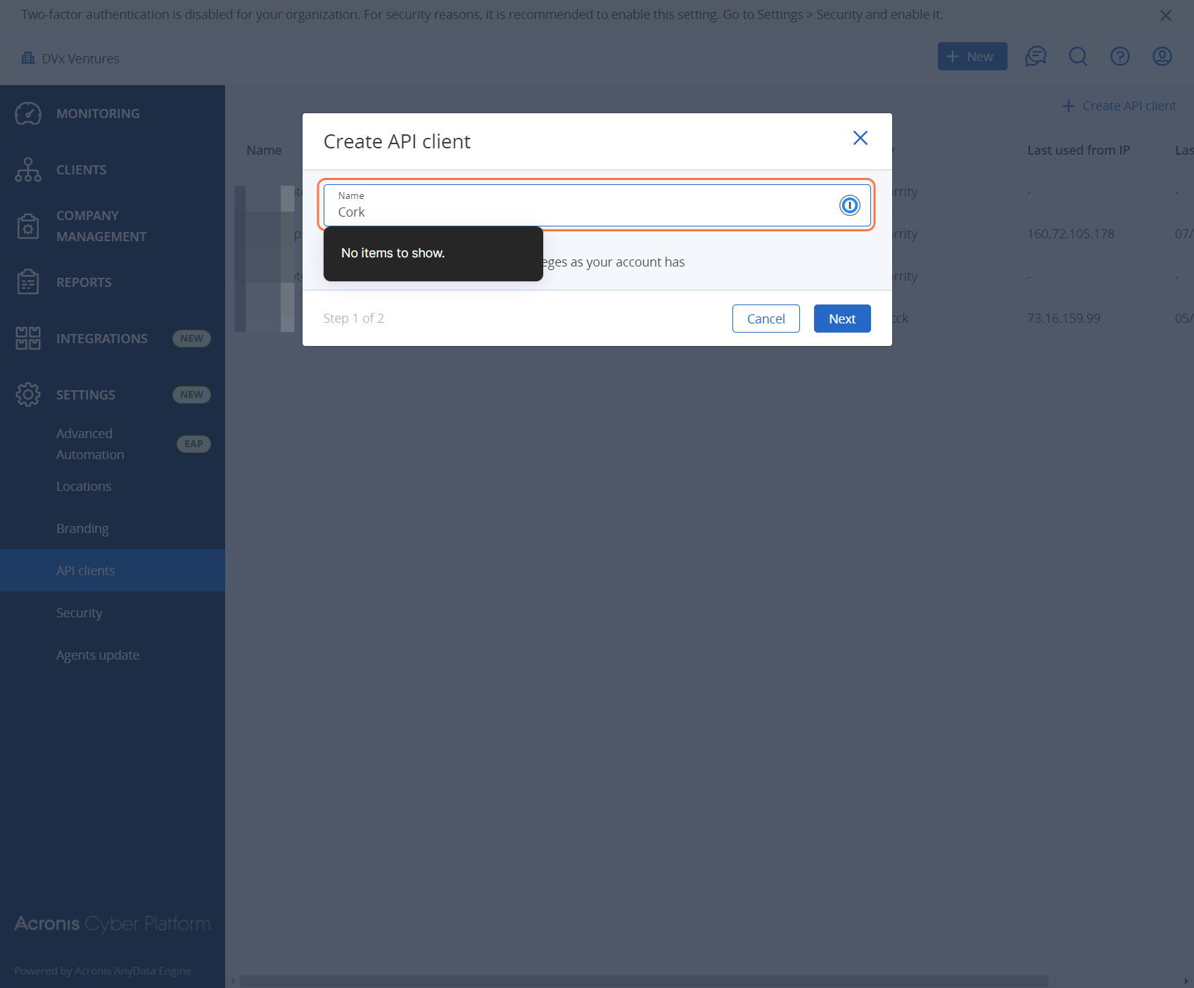The image size is (1194, 988).
Task: Click the New button in header
Action: point(972,56)
